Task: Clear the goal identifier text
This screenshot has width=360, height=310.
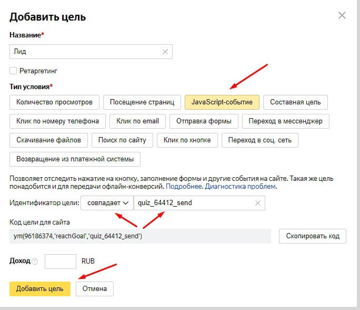Action: 258,203
